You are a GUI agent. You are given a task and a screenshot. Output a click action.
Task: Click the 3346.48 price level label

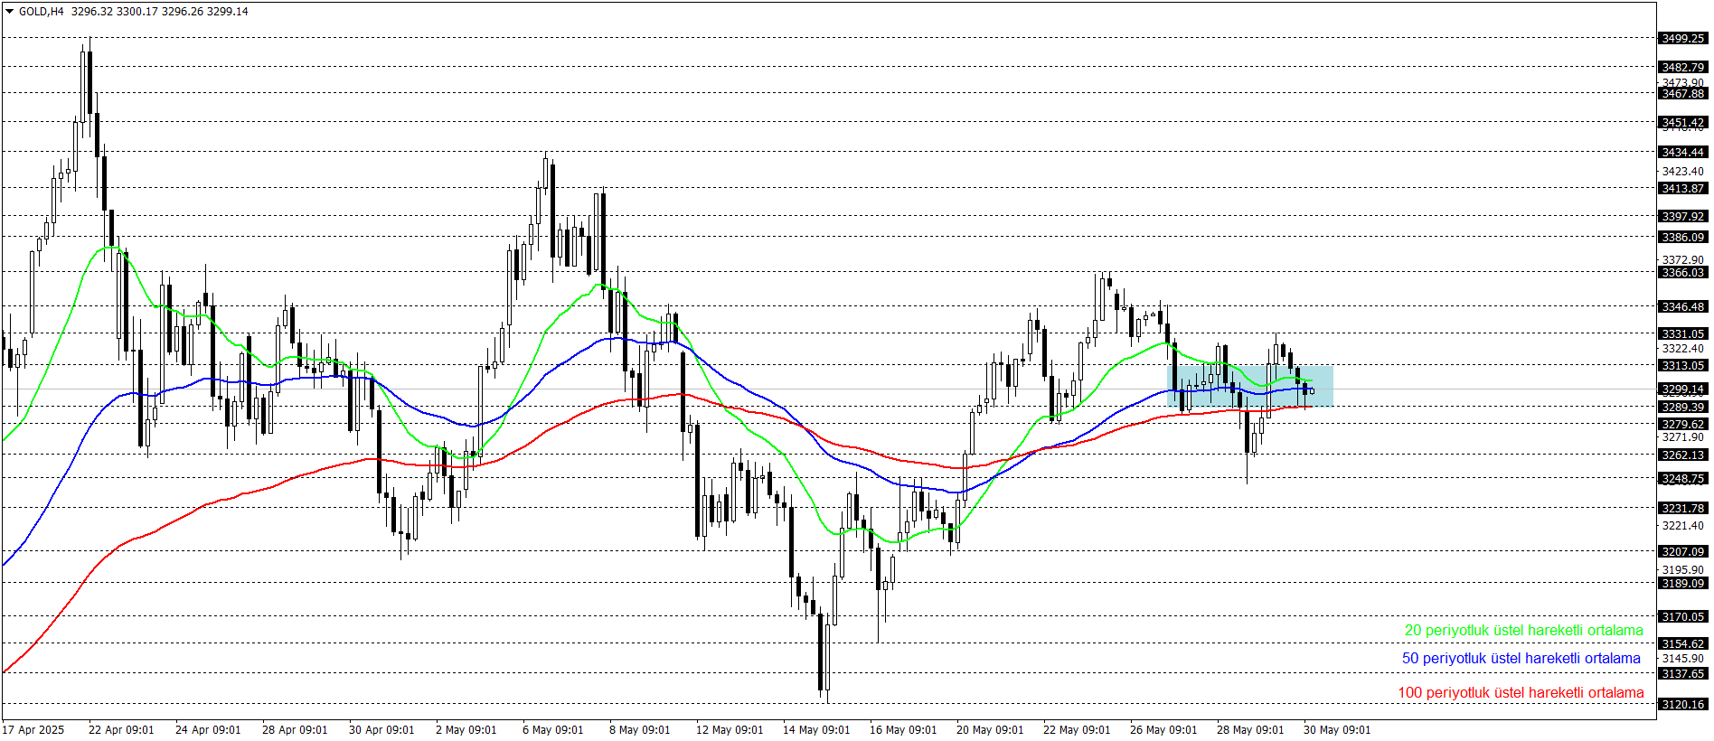(x=1682, y=307)
